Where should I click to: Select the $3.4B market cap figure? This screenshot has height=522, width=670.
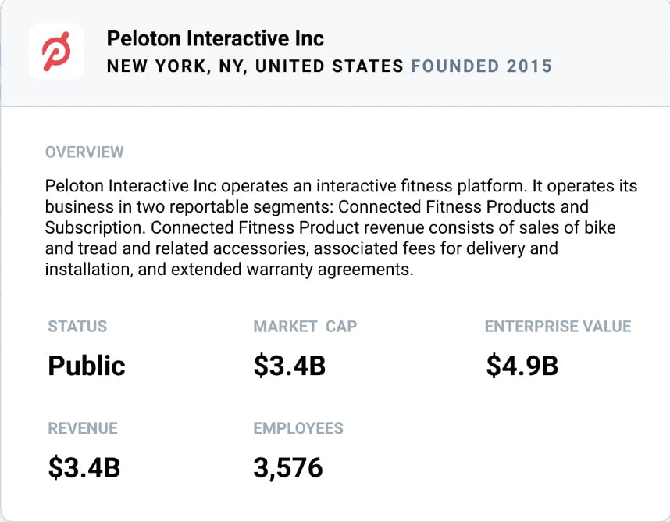pos(289,365)
